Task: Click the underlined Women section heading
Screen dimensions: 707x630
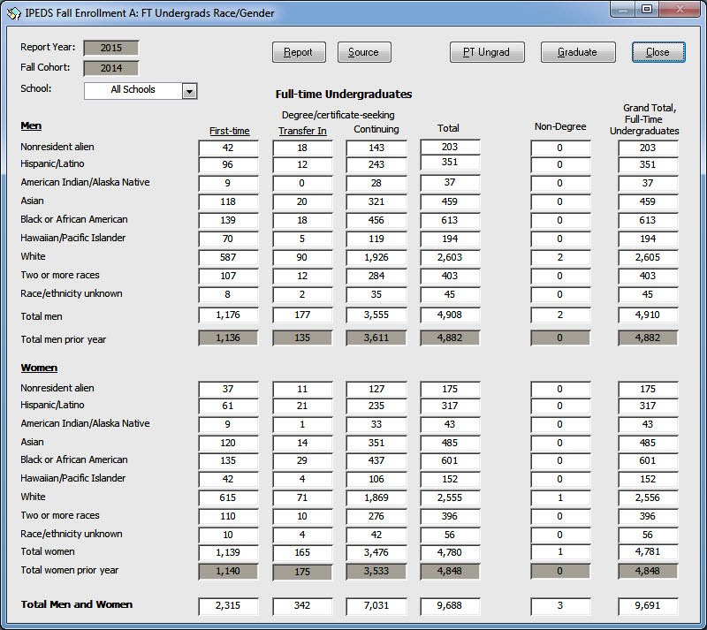Action: point(39,368)
